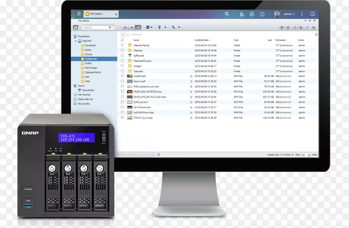Refresh the file list from the toolbar

tap(295, 27)
